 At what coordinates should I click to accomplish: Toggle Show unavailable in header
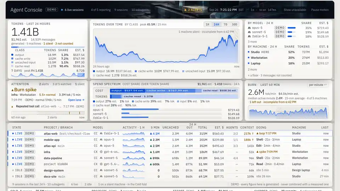click(295, 10)
